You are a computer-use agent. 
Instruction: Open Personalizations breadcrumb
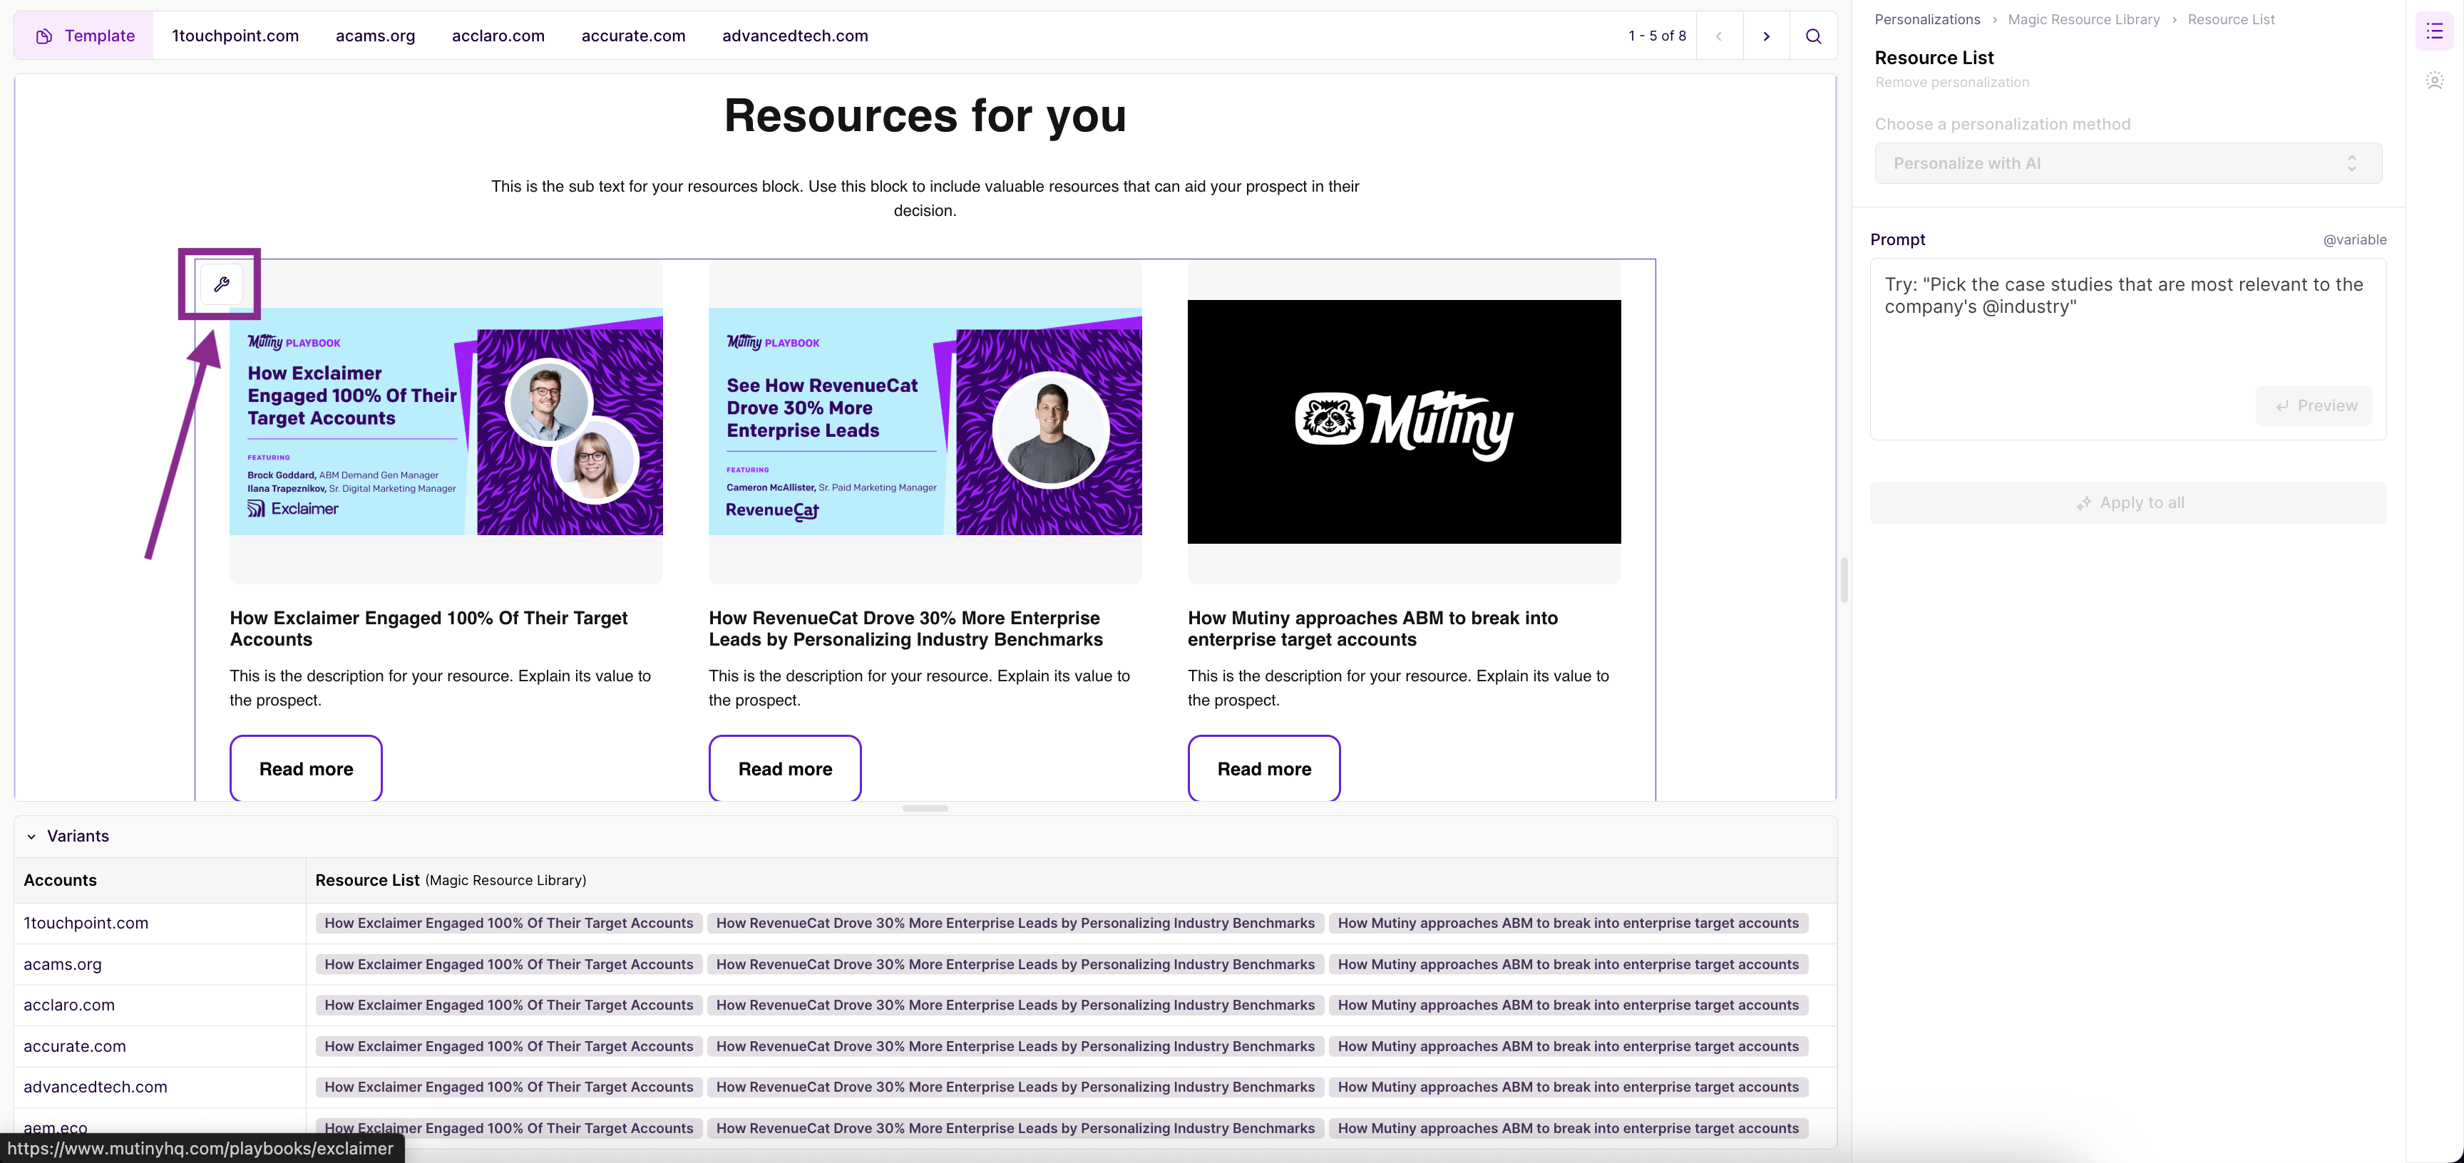(x=1926, y=19)
